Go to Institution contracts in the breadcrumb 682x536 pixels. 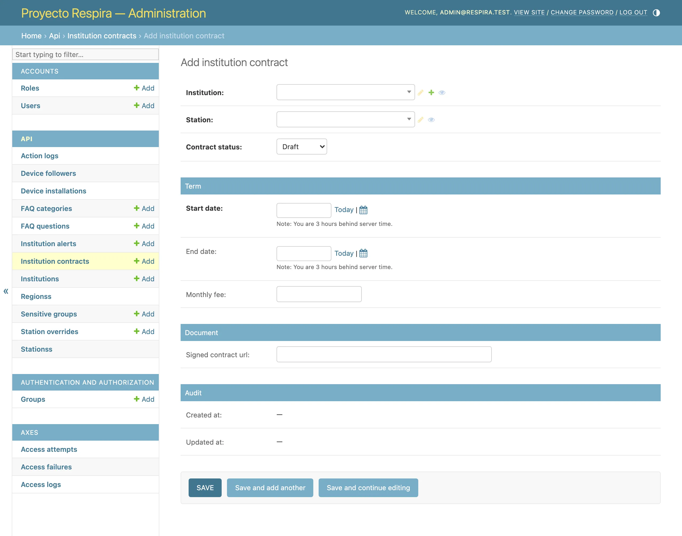[102, 36]
